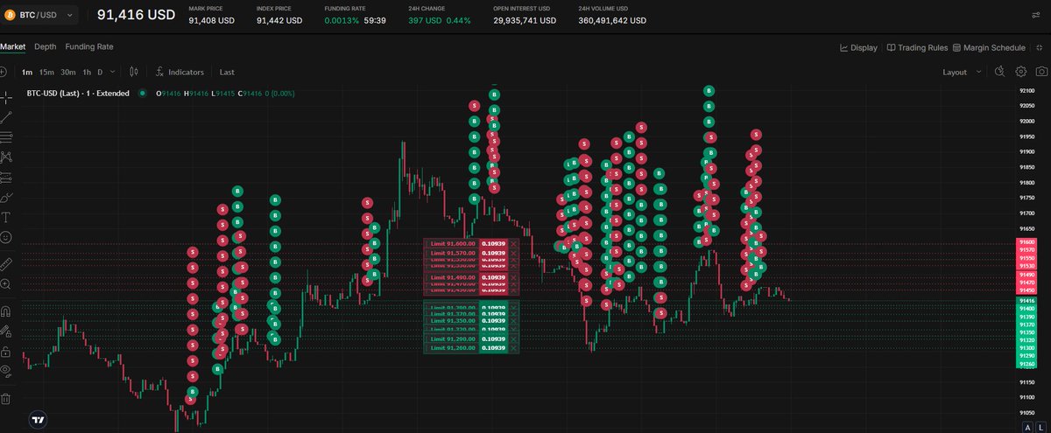This screenshot has height=433, width=1051.
Task: Open the forecasting and measurement tools
Action: click(6, 177)
